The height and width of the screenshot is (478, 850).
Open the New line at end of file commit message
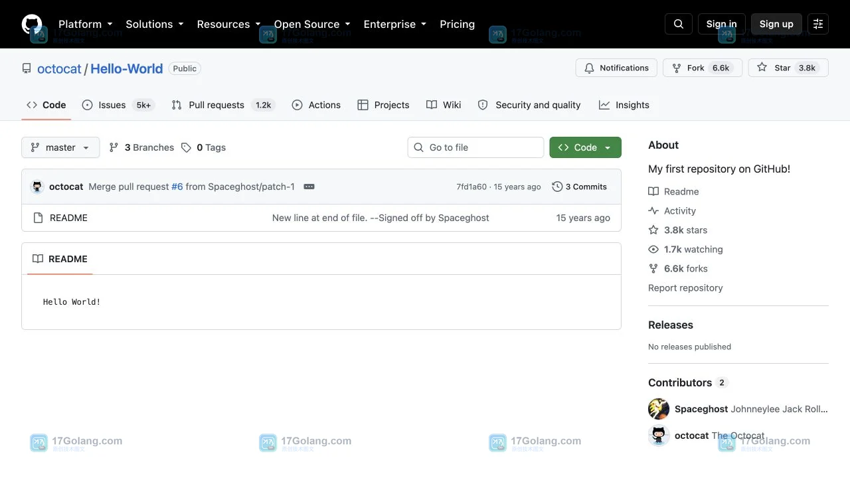(381, 218)
